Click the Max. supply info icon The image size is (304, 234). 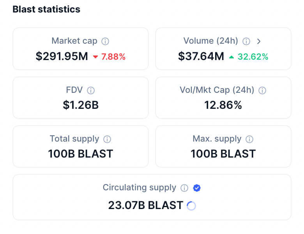pyautogui.click(x=249, y=139)
